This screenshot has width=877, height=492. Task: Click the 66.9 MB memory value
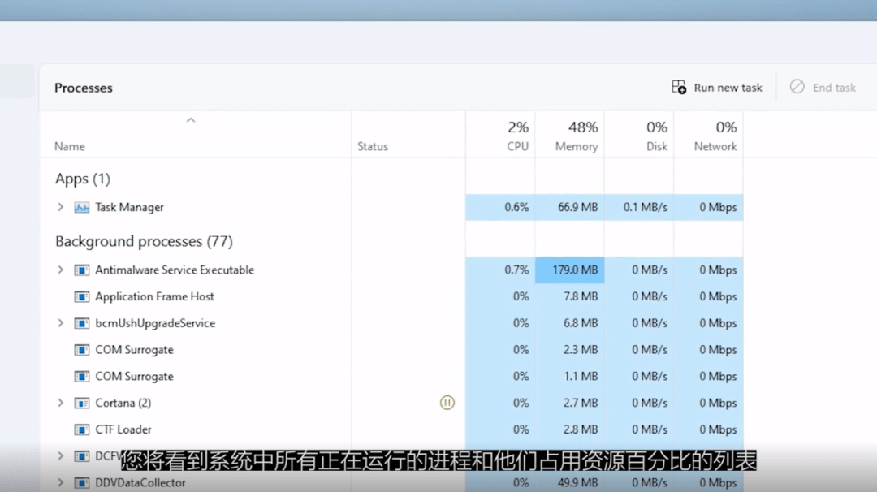(577, 207)
